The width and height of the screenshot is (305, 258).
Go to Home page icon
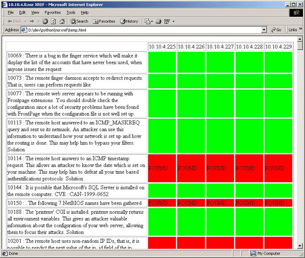coord(62,21)
